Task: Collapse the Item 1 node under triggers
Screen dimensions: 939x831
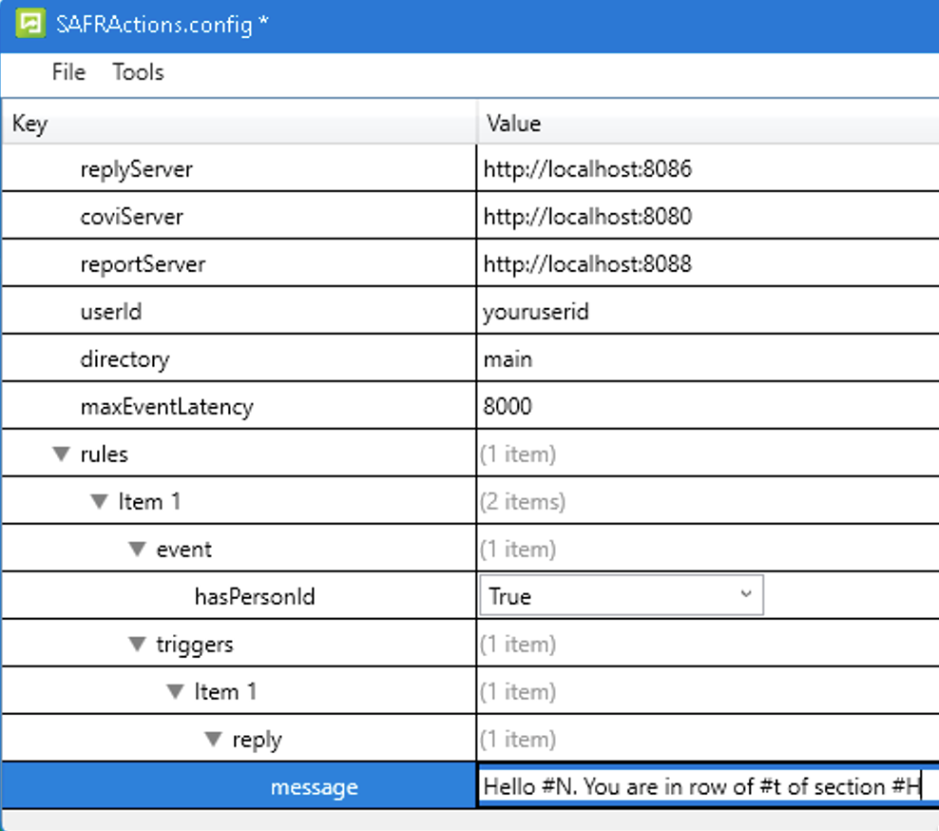Action: pos(176,692)
